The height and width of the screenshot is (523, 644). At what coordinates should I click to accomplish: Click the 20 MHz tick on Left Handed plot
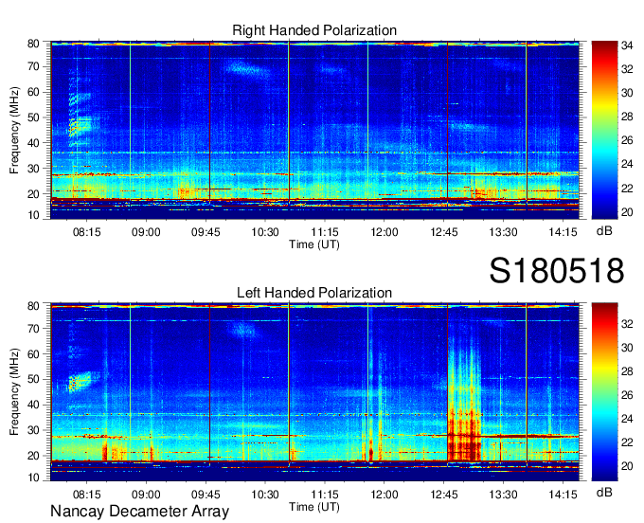[33, 456]
